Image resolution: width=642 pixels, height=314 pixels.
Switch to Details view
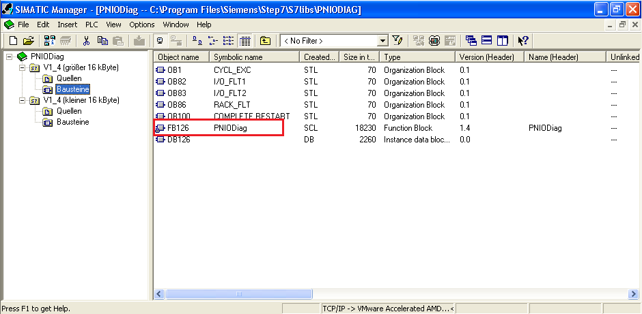(x=245, y=40)
